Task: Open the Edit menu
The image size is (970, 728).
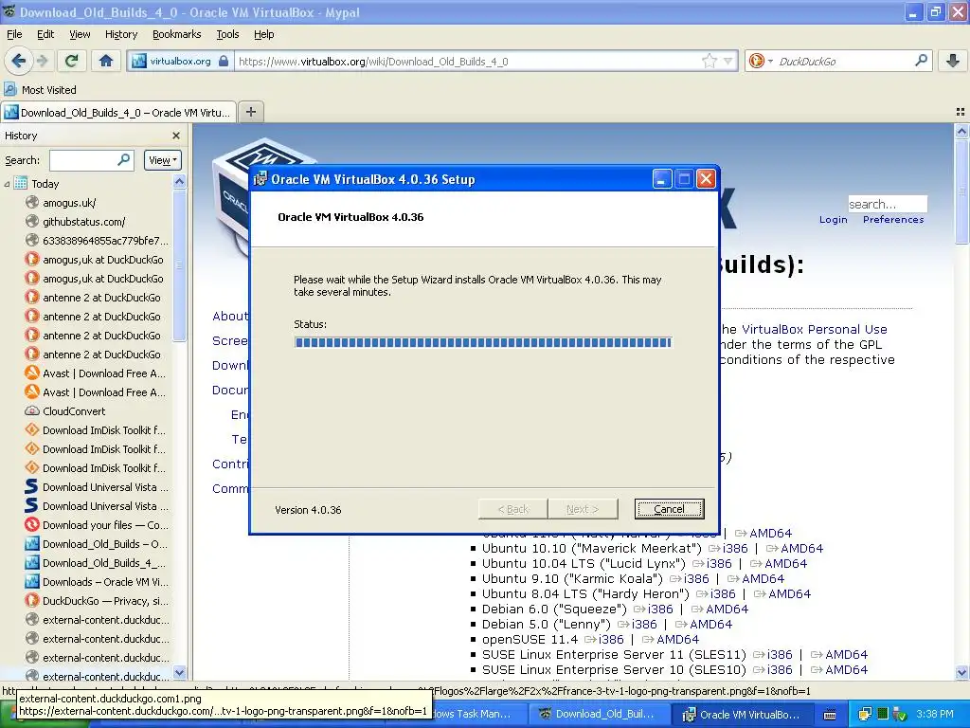Action: pyautogui.click(x=45, y=34)
